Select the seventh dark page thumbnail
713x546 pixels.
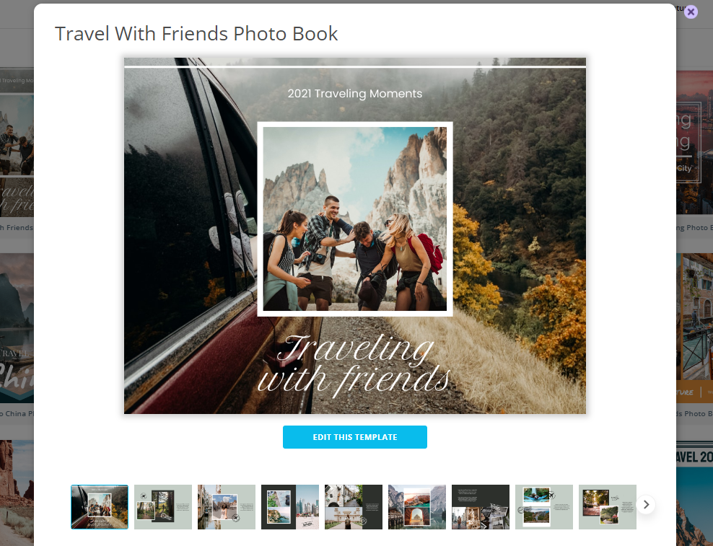coord(481,507)
